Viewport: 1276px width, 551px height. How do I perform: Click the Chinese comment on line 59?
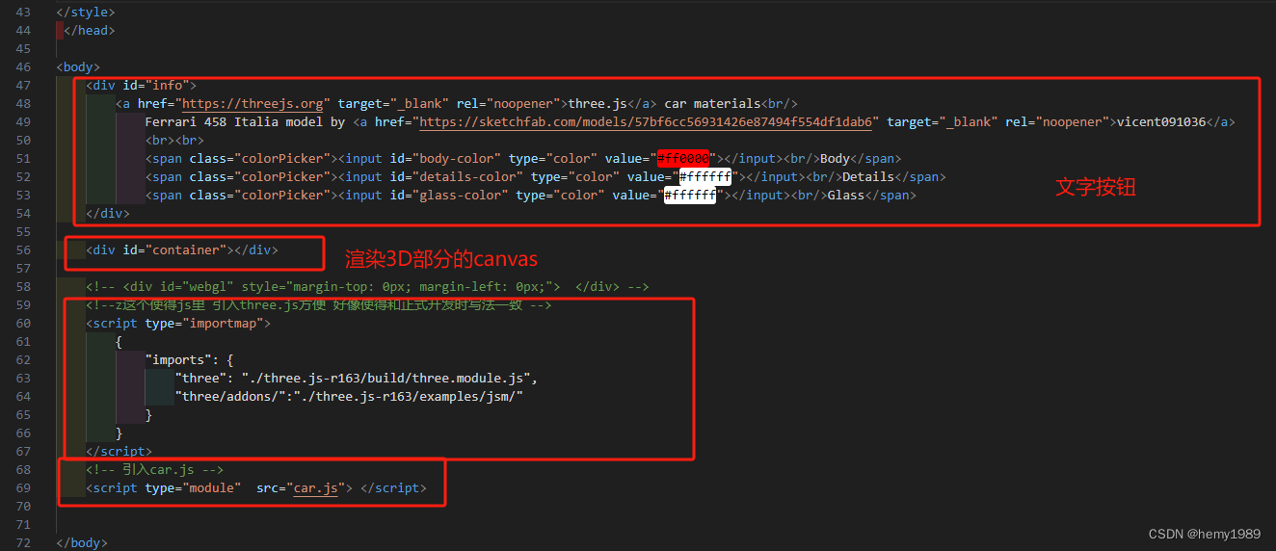pyautogui.click(x=318, y=304)
